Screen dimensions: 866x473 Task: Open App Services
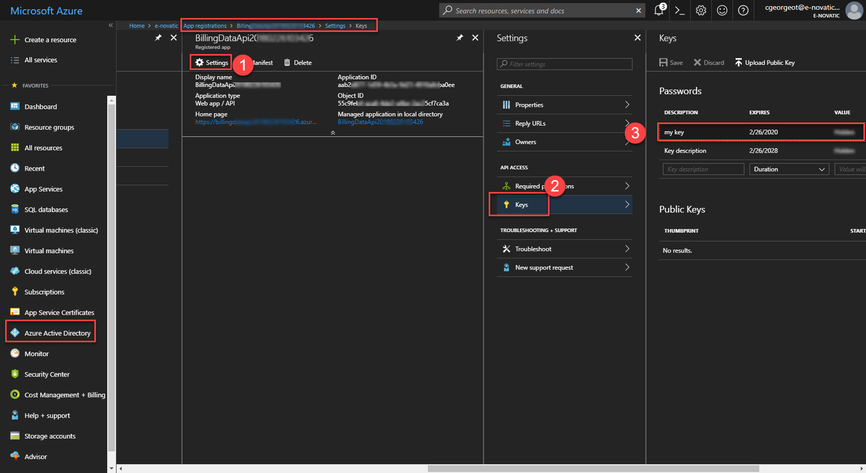44,189
